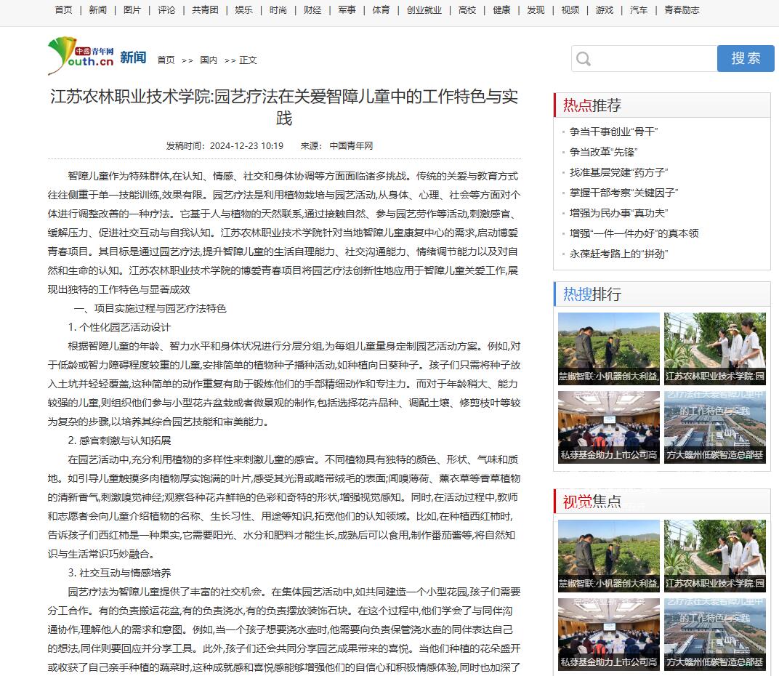Image resolution: width=779 pixels, height=676 pixels.
Task: Open the 私募基金助力上市公司 thumbnail in 热搜排行
Action: pyautogui.click(x=608, y=427)
